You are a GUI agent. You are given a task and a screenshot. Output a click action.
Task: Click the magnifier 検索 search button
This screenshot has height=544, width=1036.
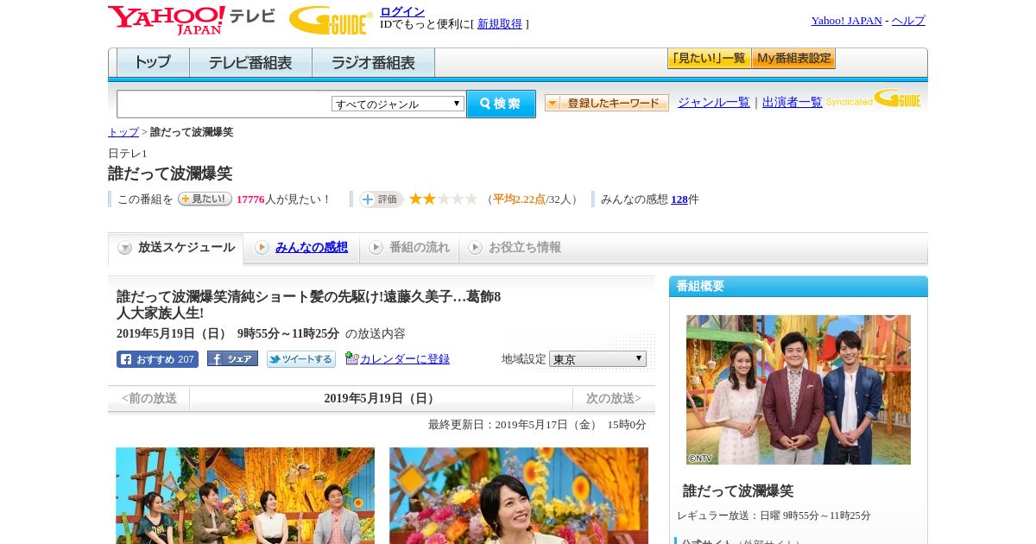[x=501, y=104]
